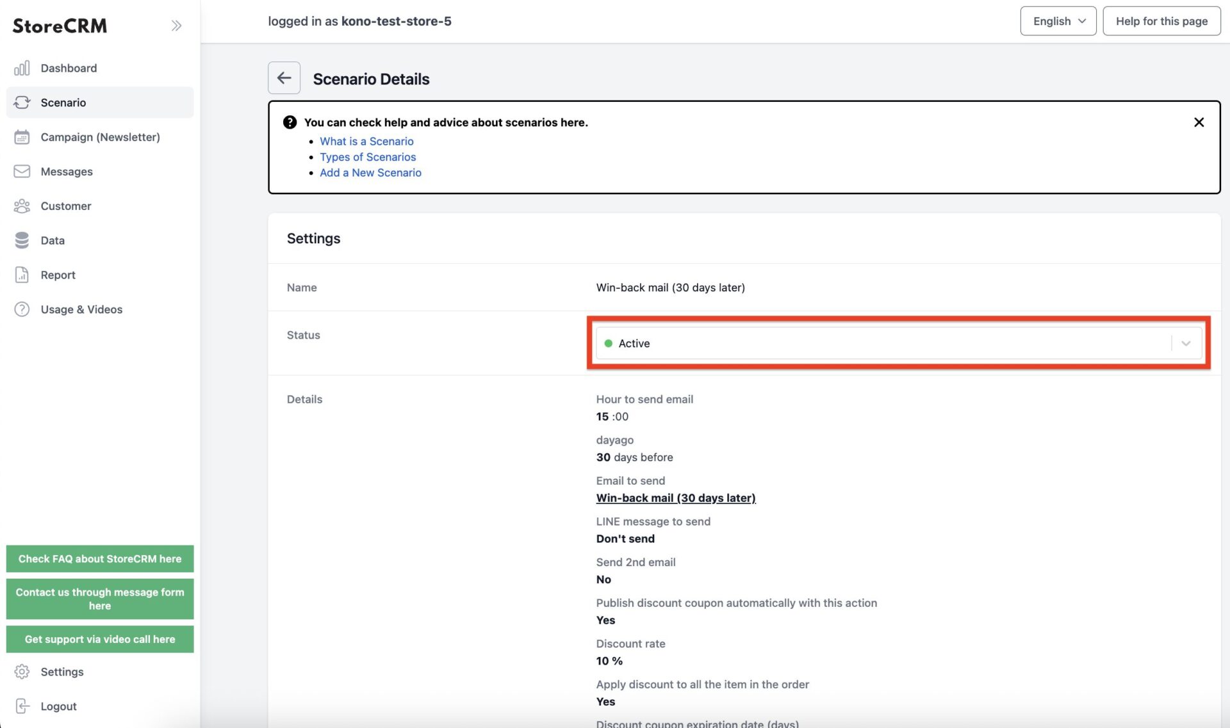This screenshot has height=728, width=1230.
Task: Go back using the arrow button
Action: (284, 78)
